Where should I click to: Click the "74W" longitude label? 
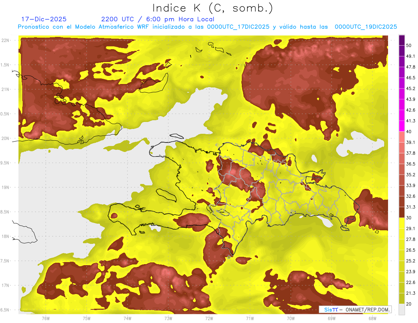[127, 318]
